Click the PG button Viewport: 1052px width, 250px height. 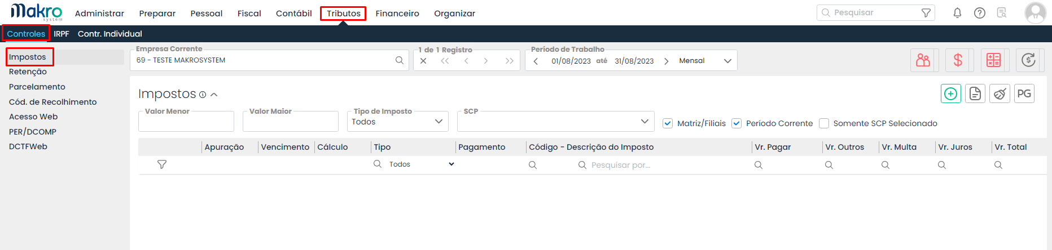point(1024,94)
